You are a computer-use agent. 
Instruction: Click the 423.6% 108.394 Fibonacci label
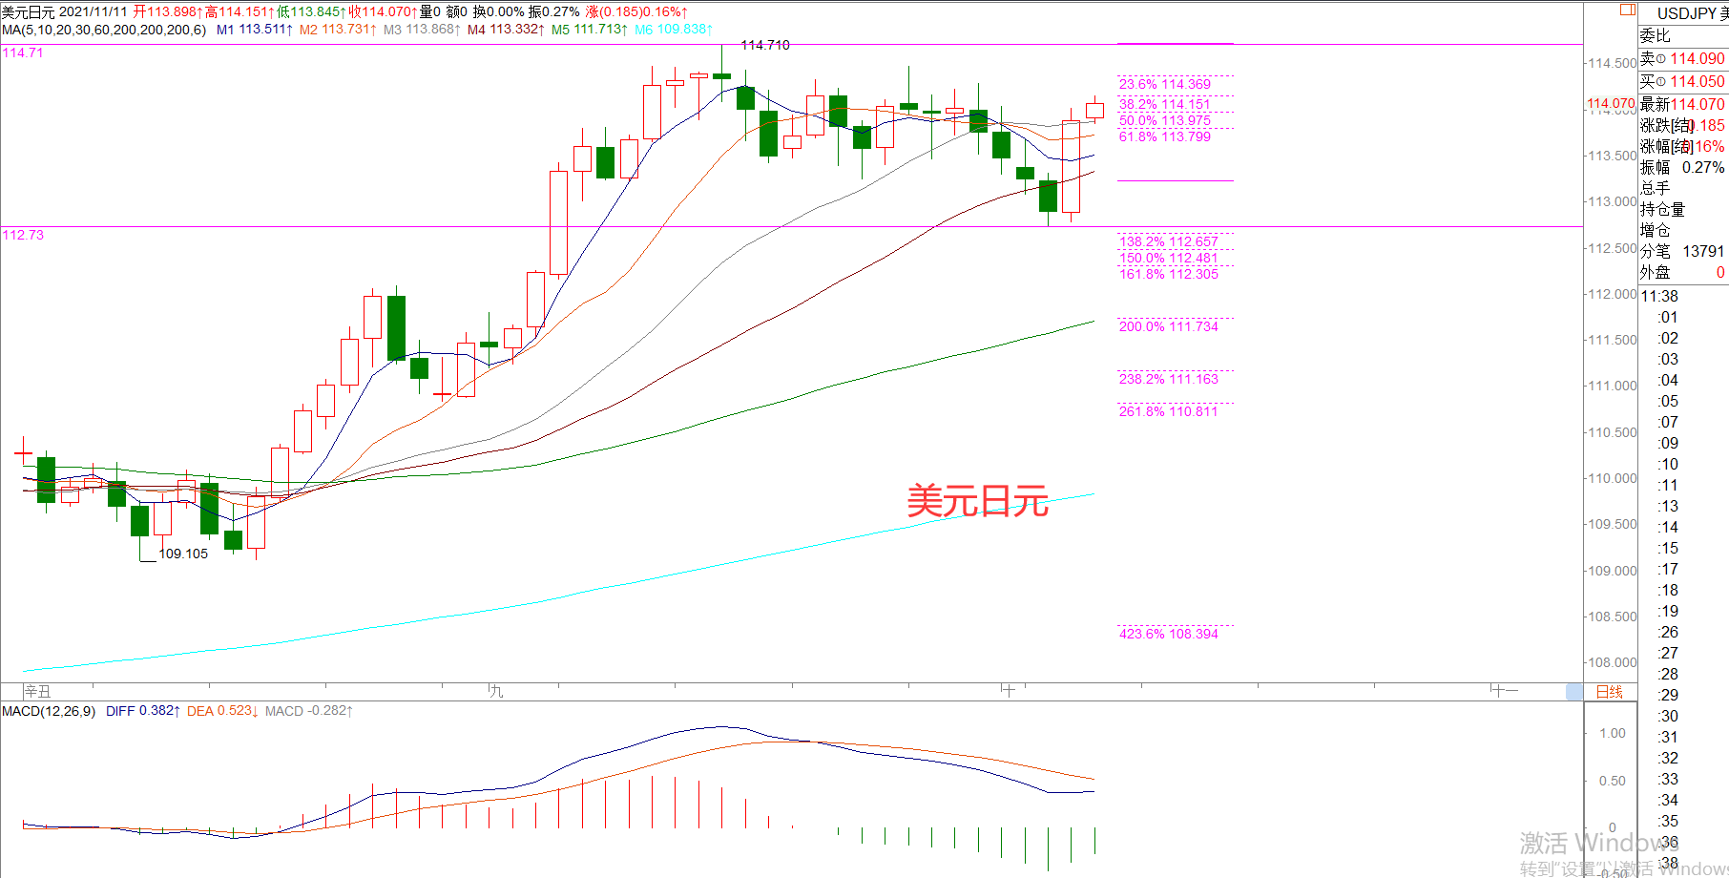click(1168, 634)
